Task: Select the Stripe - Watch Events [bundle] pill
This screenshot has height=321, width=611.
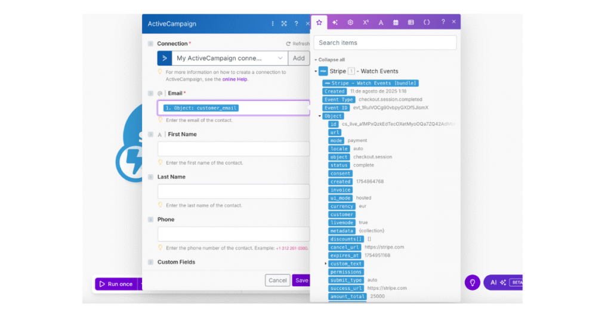Action: pyautogui.click(x=370, y=83)
